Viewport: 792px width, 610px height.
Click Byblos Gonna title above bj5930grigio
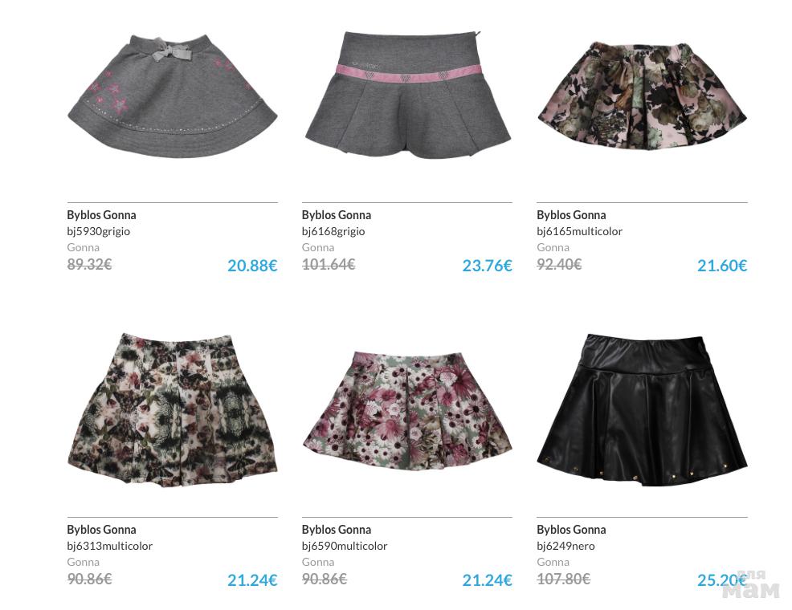tap(101, 215)
